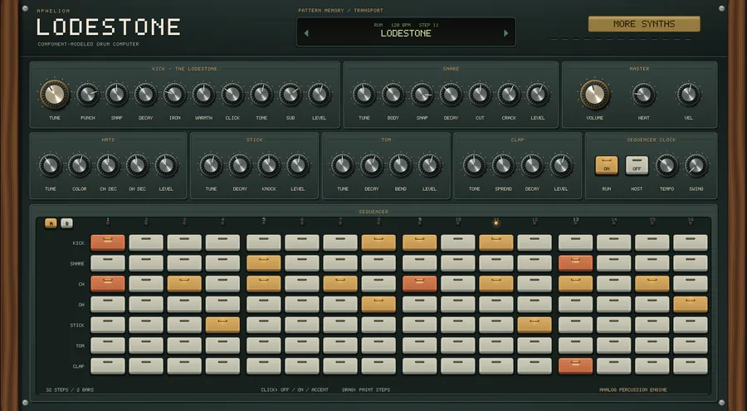
Task: Click the Snare CRACK knob
Action: (x=509, y=95)
